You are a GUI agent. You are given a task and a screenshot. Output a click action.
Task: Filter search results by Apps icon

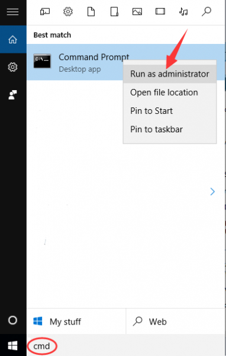click(x=45, y=11)
